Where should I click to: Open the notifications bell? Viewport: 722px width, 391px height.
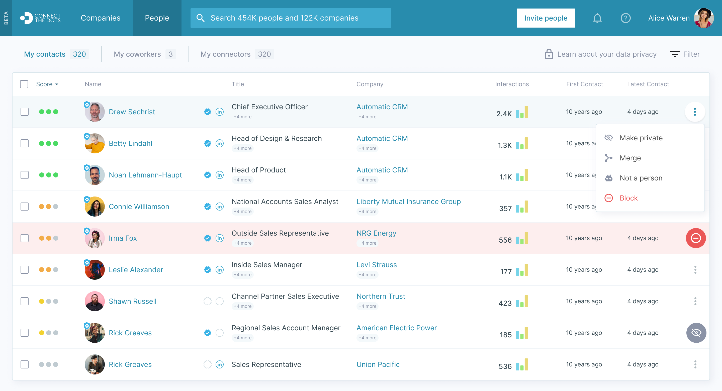(597, 18)
